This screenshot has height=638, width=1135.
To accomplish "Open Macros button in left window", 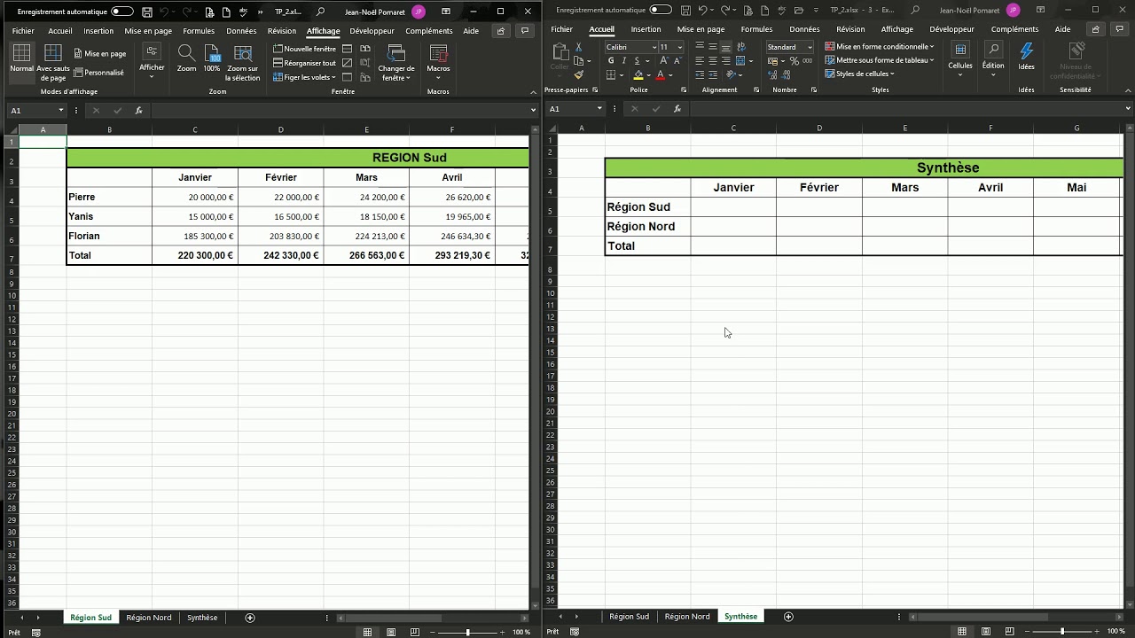I will pos(438,60).
